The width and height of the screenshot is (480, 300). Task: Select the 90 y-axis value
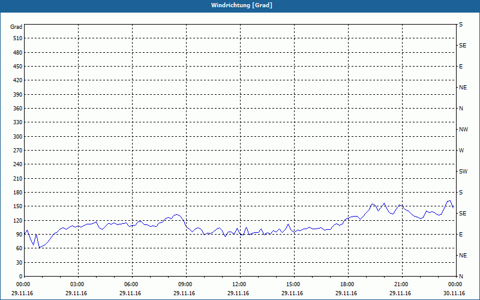19,235
